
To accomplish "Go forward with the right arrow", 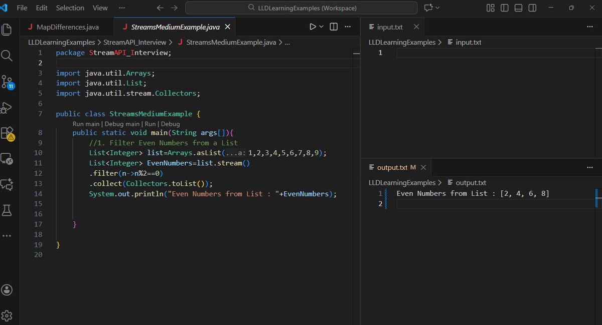I will click(174, 8).
